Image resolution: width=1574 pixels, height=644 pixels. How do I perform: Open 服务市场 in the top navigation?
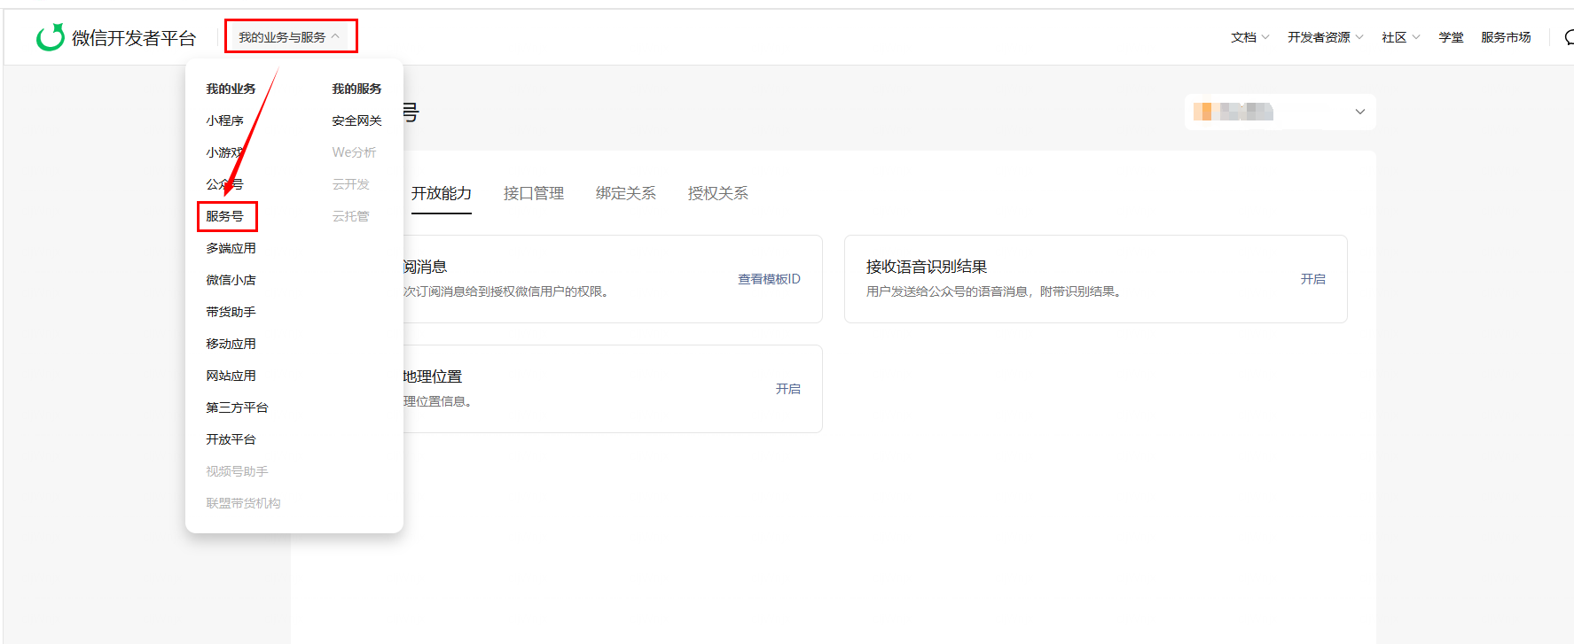(1506, 37)
